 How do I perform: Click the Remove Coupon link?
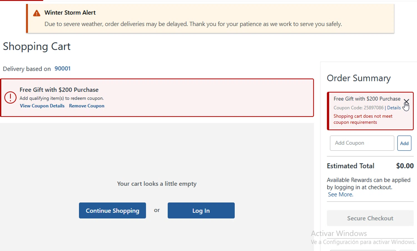(86, 106)
